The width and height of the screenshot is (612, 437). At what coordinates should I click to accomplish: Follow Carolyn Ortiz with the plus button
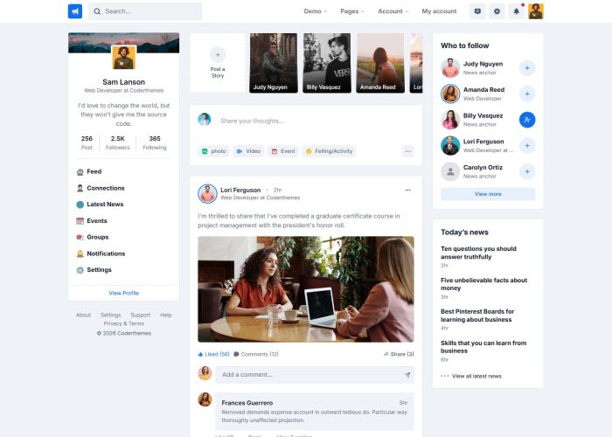point(527,171)
